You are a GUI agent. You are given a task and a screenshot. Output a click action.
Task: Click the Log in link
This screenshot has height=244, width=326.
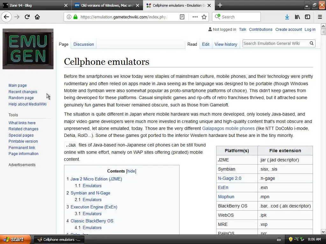click(310, 30)
